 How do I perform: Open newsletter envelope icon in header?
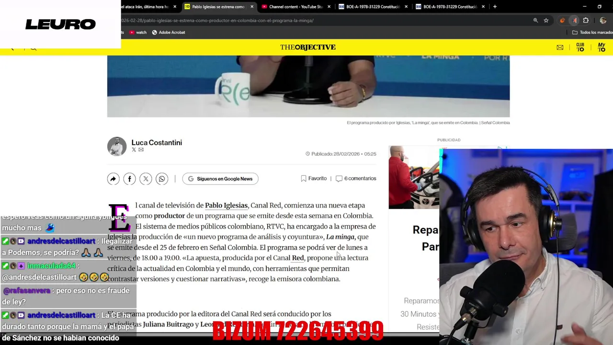click(560, 47)
